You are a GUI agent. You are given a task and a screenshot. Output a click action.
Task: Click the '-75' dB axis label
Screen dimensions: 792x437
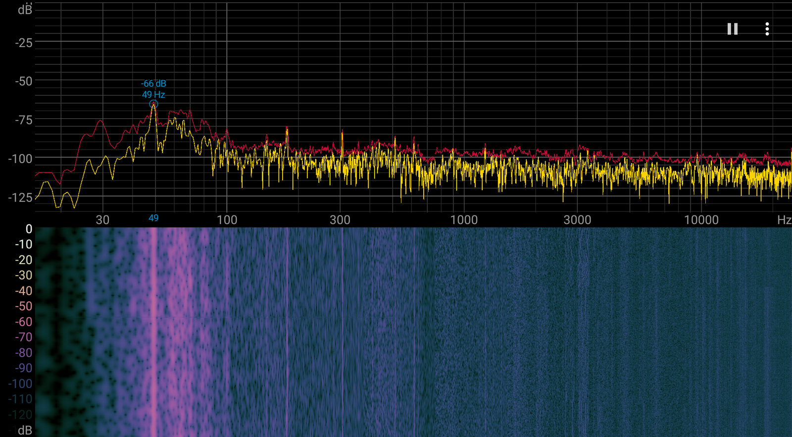[x=23, y=120]
